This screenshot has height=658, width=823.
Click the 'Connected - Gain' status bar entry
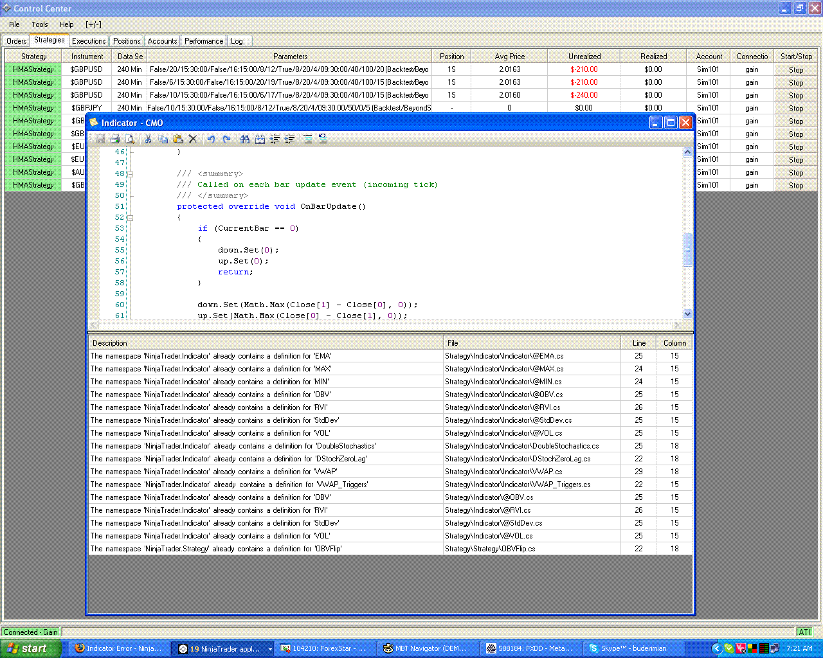[x=31, y=632]
